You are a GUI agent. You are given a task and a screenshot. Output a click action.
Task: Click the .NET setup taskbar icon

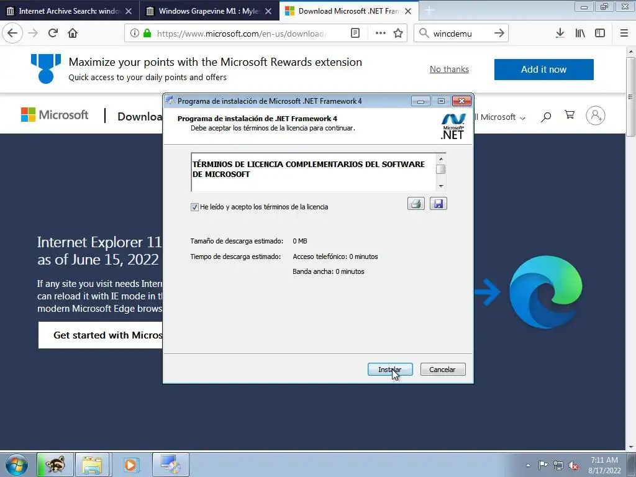[170, 465]
